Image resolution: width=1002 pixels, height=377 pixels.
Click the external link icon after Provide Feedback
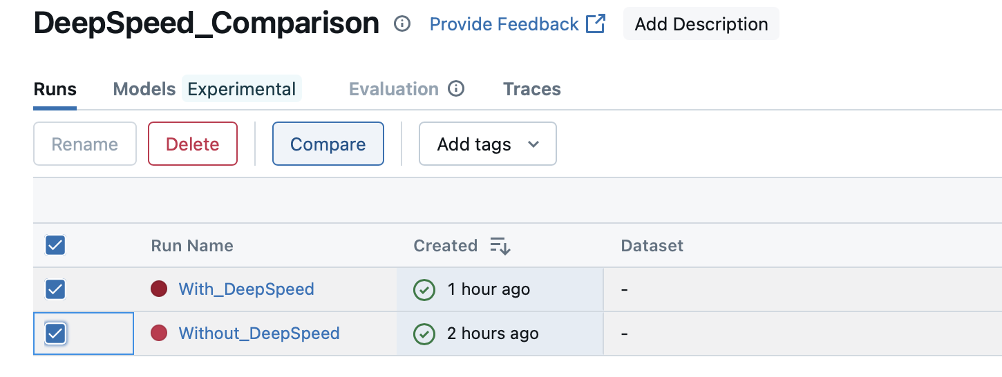pos(595,24)
